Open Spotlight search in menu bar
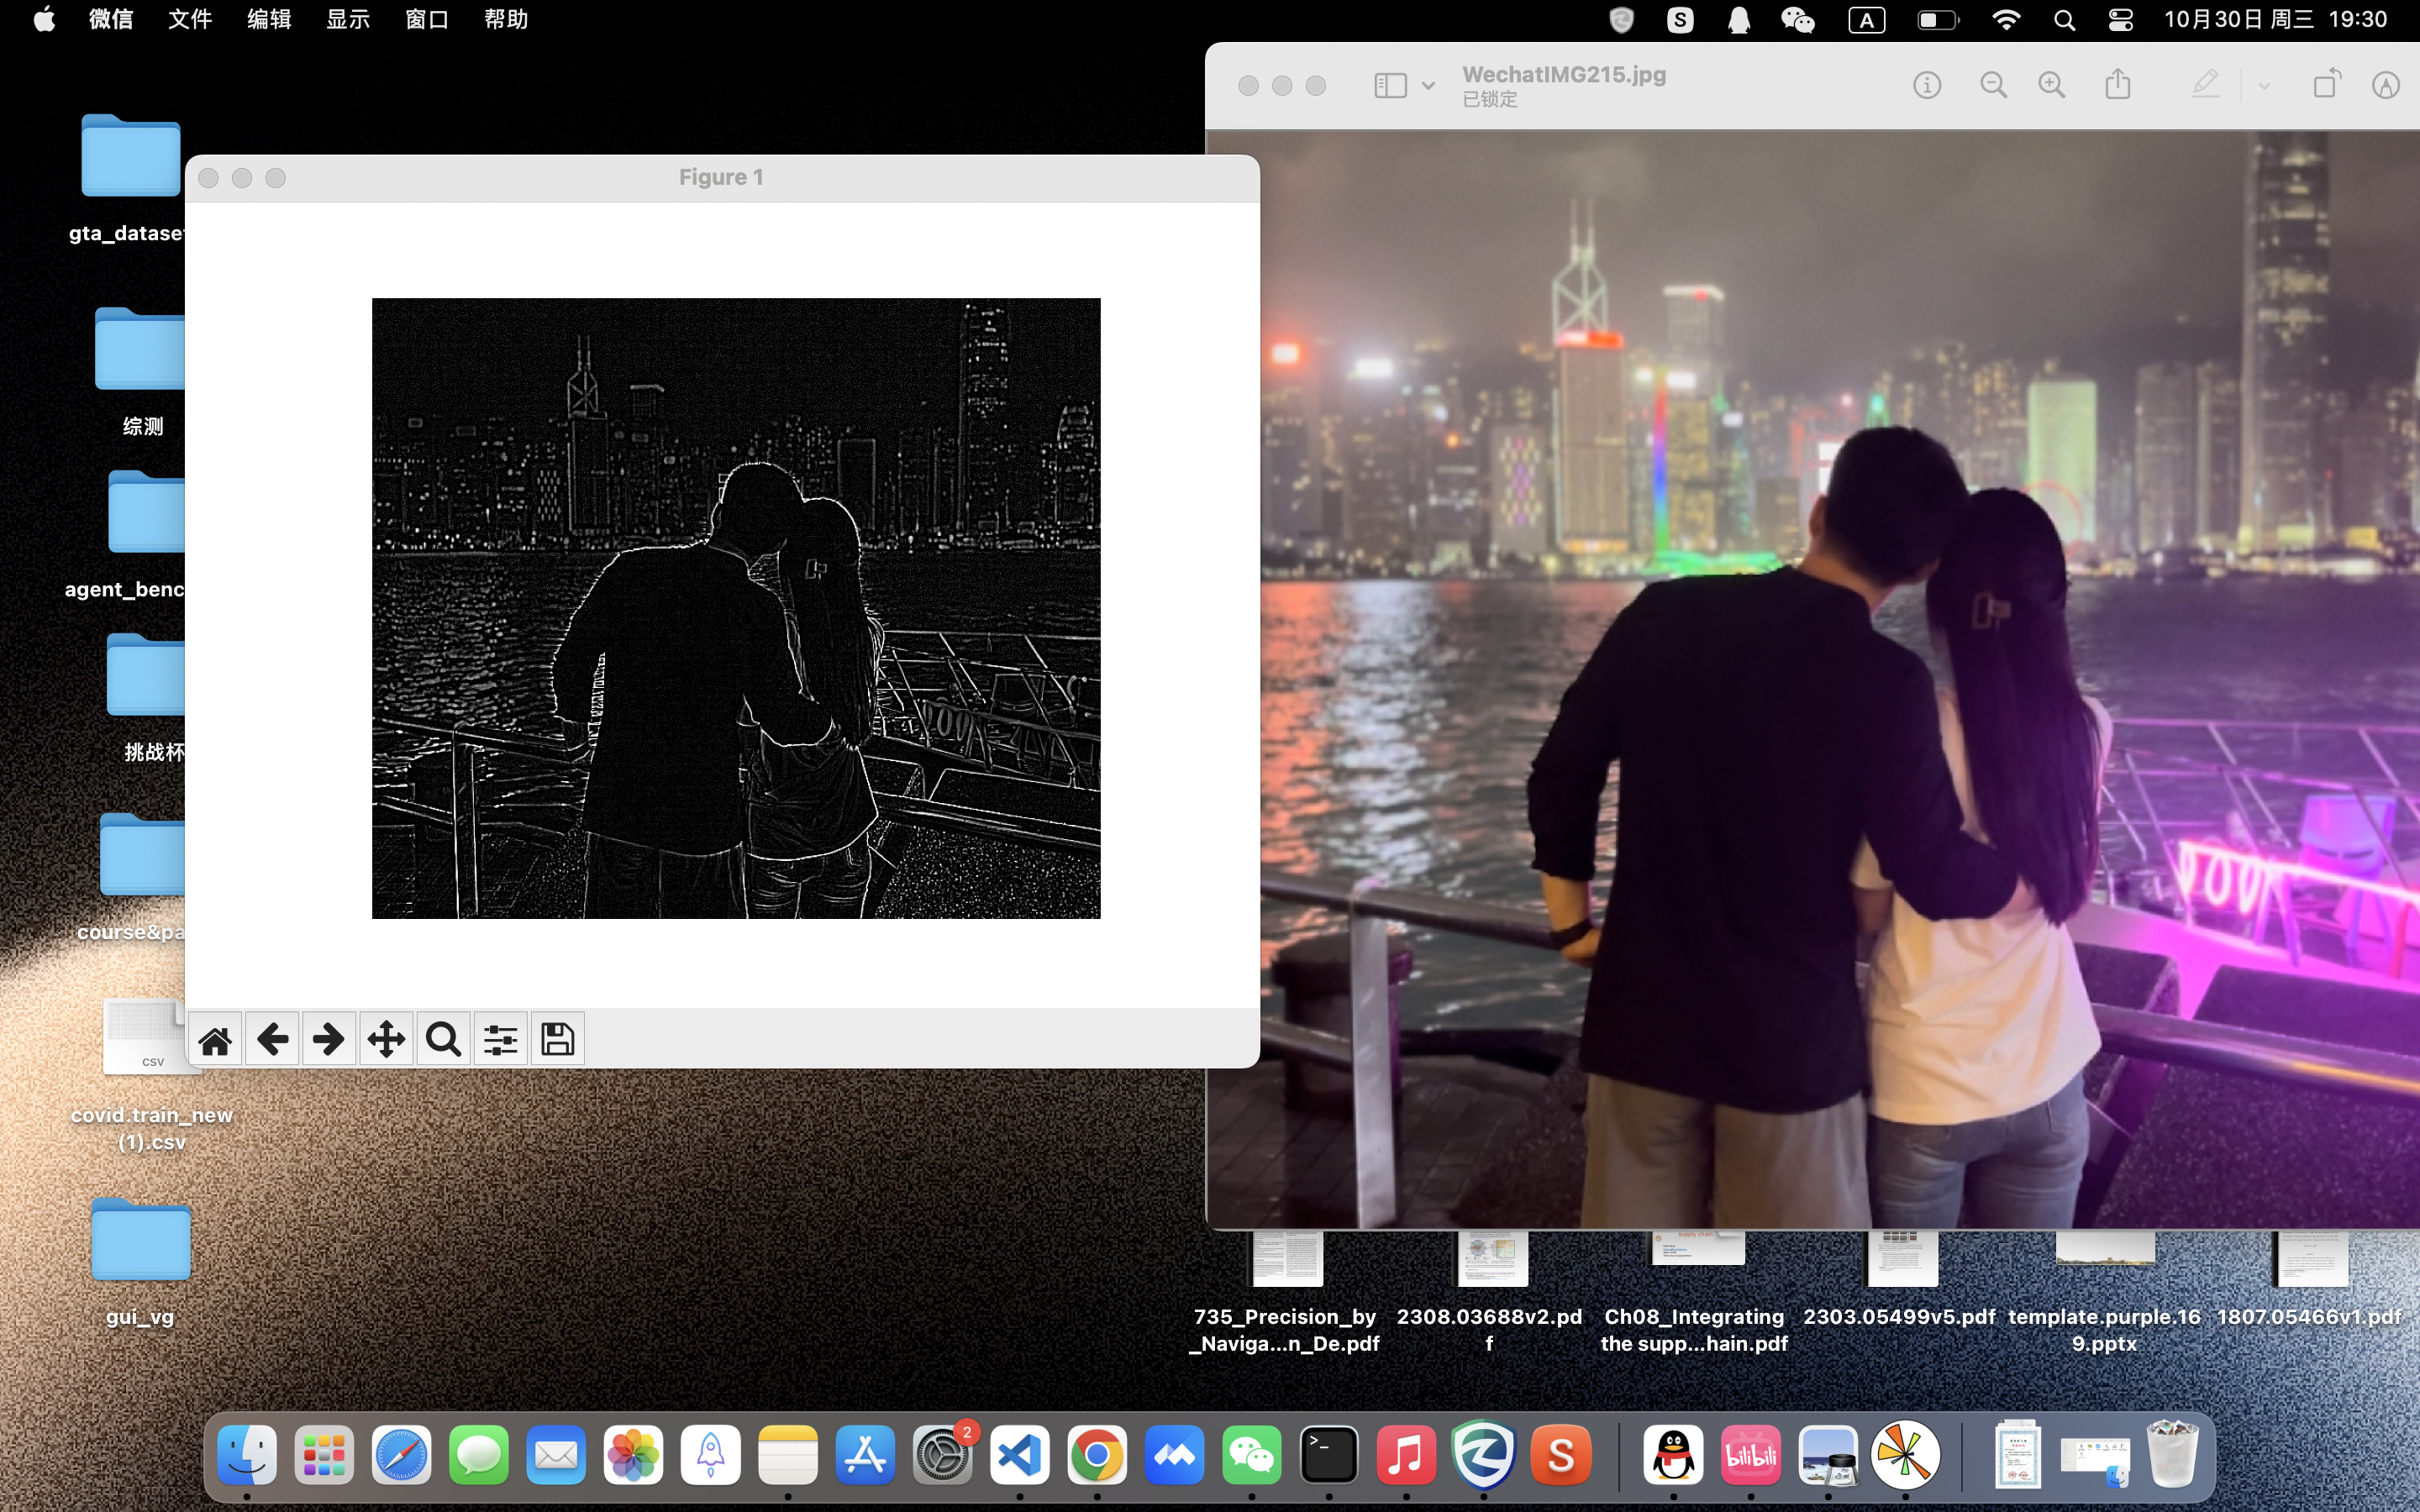 point(2064,20)
